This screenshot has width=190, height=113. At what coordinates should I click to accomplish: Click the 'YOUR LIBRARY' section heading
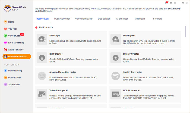pyautogui.click(x=12, y=65)
